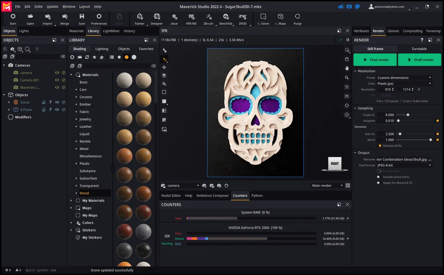Image resolution: width=444 pixels, height=275 pixels.
Task: Collapse the Cameras tree group
Action: pos(4,65)
